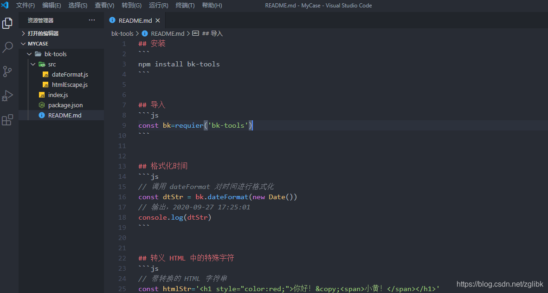
Task: Click the 2020-09-27 output comment line
Action: 194,207
